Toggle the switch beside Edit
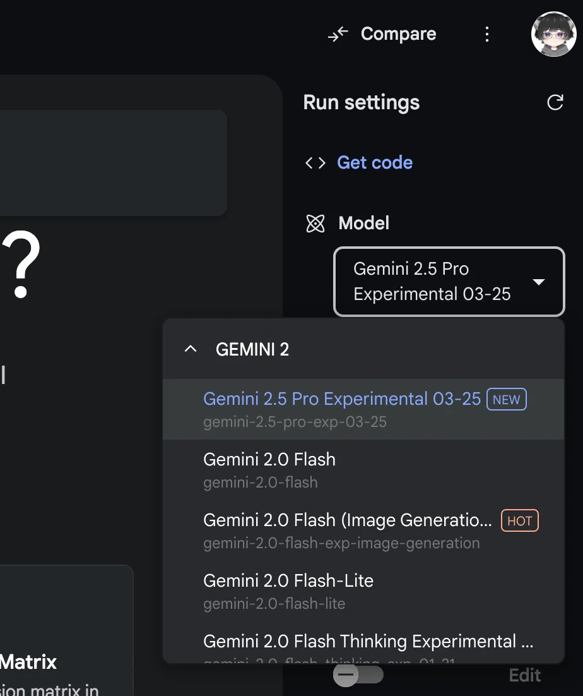The image size is (583, 696). (358, 675)
